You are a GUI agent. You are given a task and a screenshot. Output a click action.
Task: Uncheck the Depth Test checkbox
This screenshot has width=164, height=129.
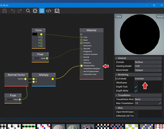pyautogui.click(x=136, y=87)
